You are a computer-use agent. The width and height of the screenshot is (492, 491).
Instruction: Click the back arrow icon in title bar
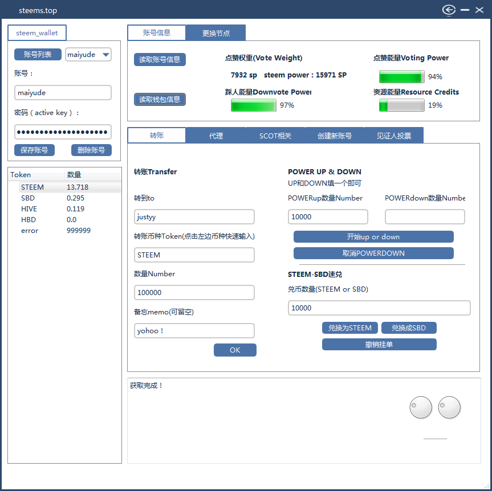[449, 10]
